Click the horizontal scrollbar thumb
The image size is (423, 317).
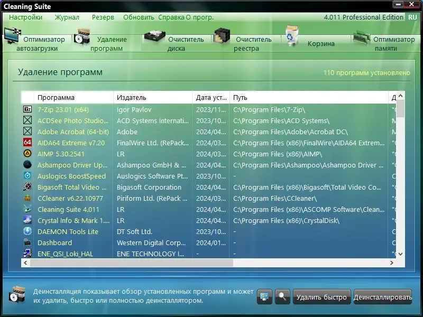tap(132, 263)
